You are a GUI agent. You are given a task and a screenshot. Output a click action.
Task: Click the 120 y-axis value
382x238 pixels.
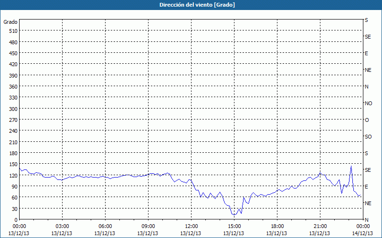tap(13, 175)
